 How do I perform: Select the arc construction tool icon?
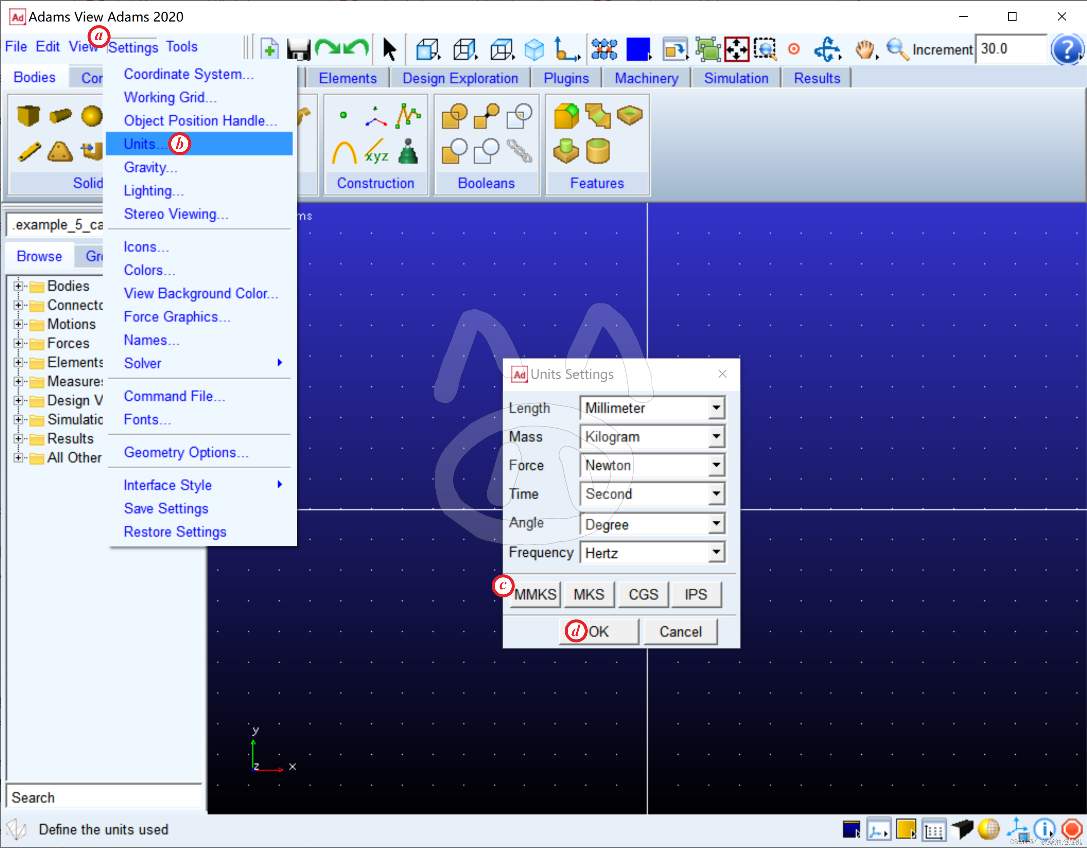coord(344,152)
